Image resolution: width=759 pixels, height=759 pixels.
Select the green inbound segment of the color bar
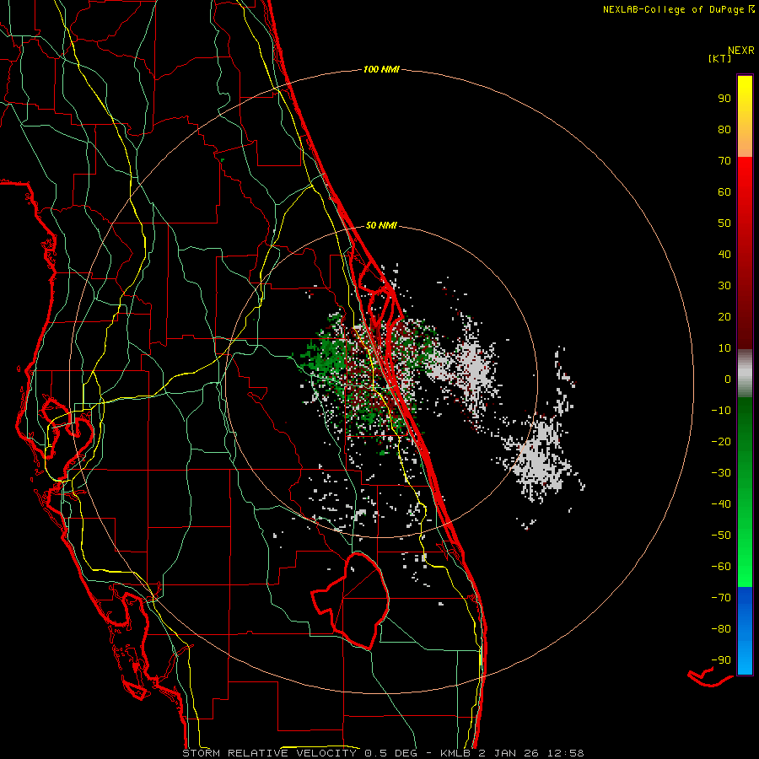[x=745, y=493]
